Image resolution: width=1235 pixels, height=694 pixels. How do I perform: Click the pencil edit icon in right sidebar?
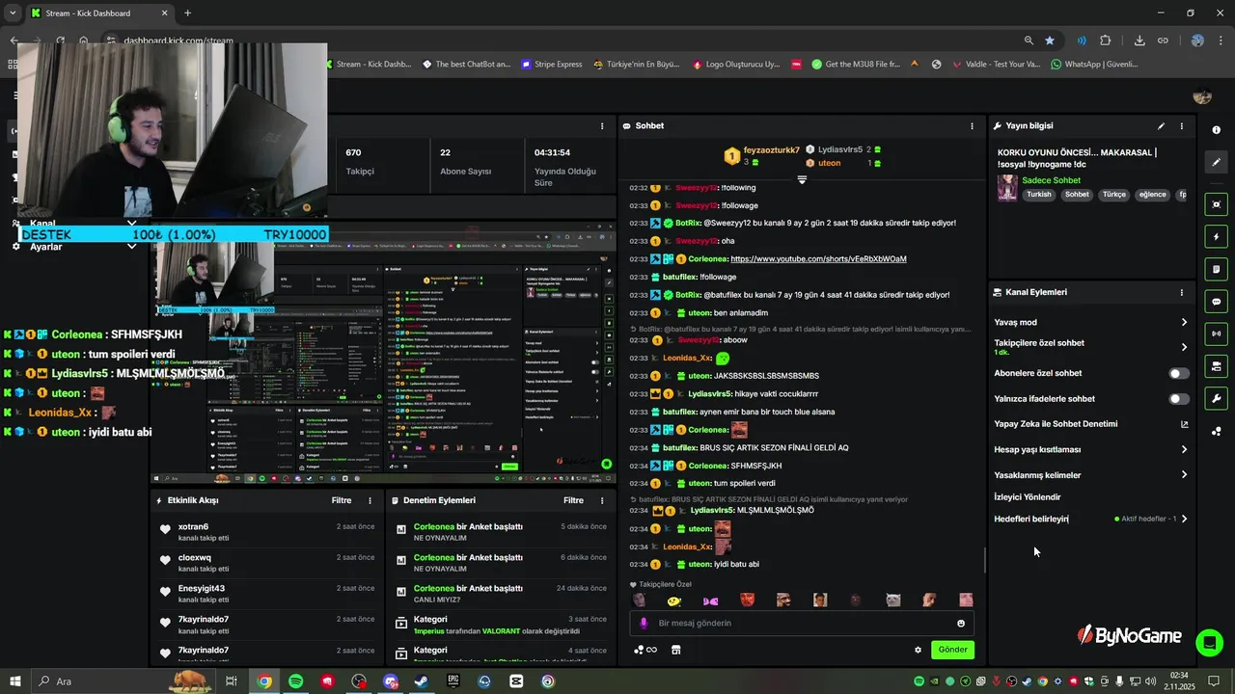pyautogui.click(x=1216, y=163)
